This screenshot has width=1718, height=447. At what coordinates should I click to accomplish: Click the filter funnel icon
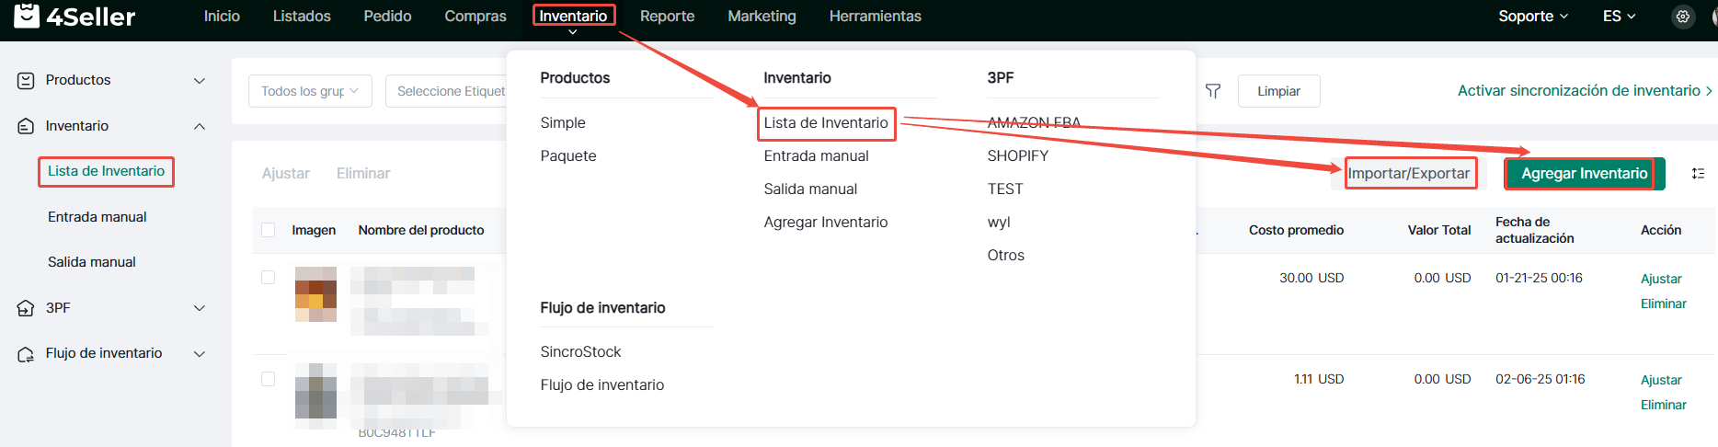(1213, 91)
